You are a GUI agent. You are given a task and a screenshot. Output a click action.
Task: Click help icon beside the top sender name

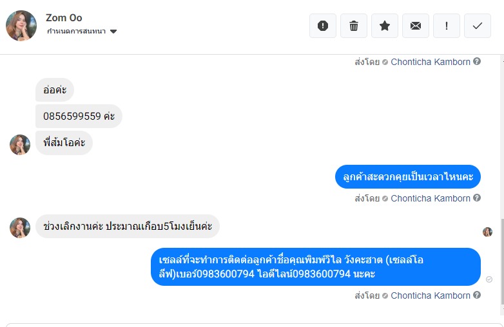pyautogui.click(x=477, y=62)
